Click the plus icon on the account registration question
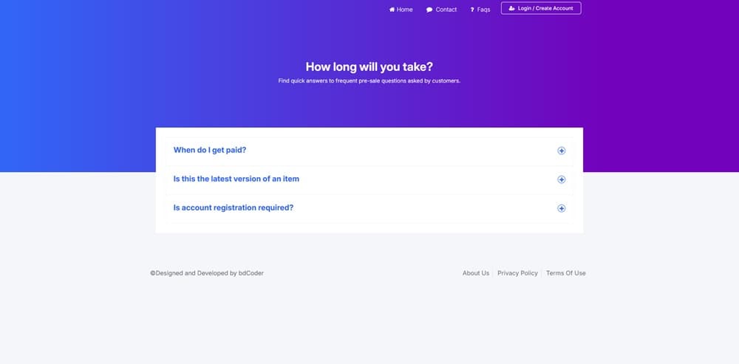 click(561, 208)
